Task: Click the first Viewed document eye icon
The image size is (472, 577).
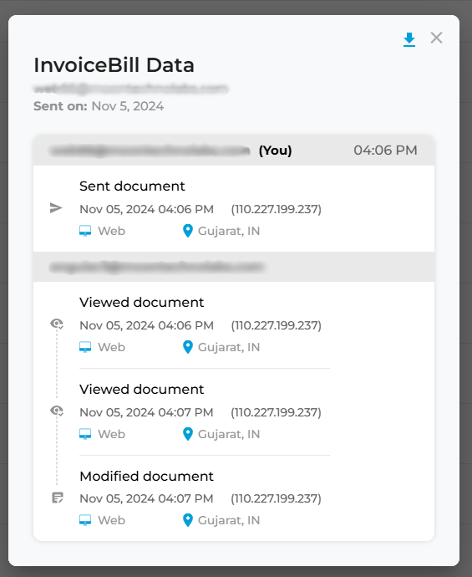Action: click(57, 324)
